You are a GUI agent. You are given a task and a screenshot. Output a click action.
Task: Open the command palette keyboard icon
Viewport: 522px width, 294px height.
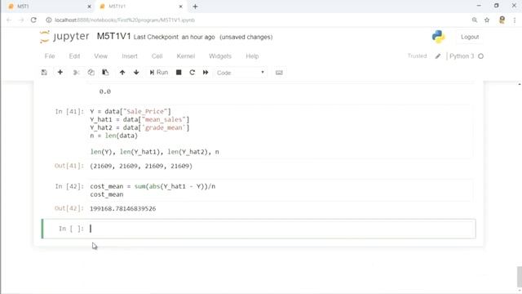(x=279, y=73)
